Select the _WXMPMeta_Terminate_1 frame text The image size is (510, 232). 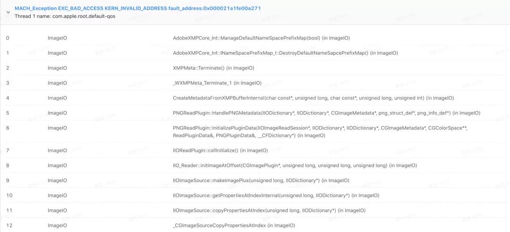[217, 83]
